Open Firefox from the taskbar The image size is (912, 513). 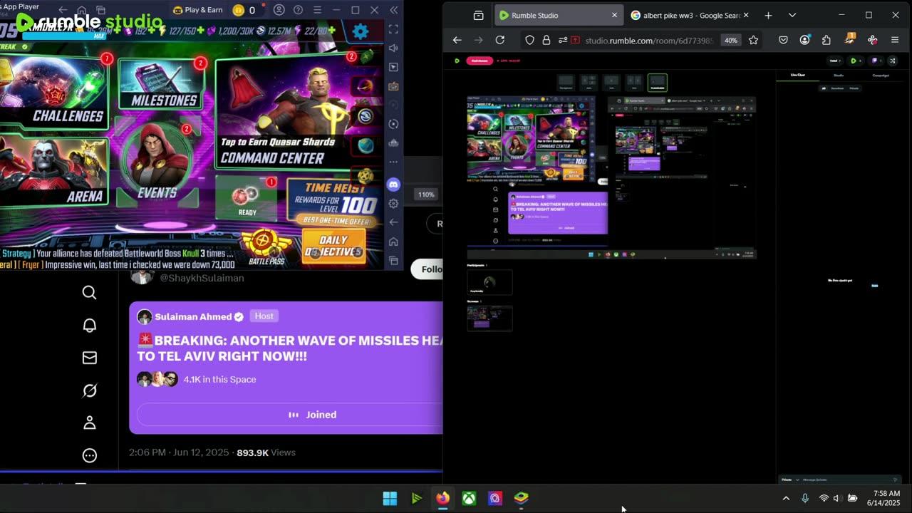click(x=442, y=498)
